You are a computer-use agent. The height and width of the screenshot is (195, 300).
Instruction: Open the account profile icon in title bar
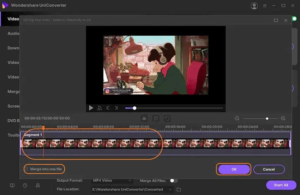[x=254, y=6]
